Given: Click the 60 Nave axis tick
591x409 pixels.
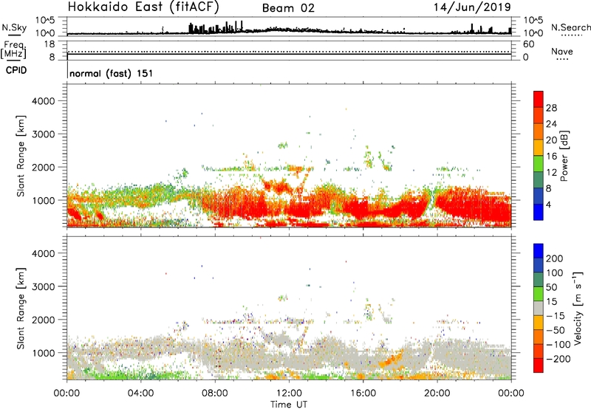Looking at the screenshot, I should click(x=528, y=44).
